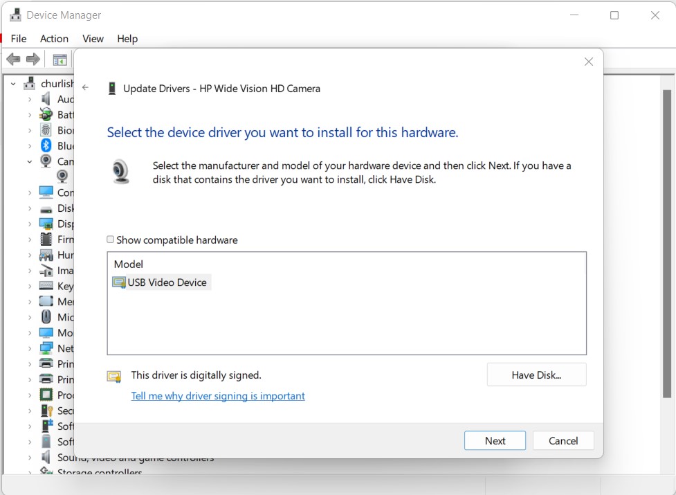
Task: Click the back arrow in the Update Drivers dialog
Action: click(85, 88)
